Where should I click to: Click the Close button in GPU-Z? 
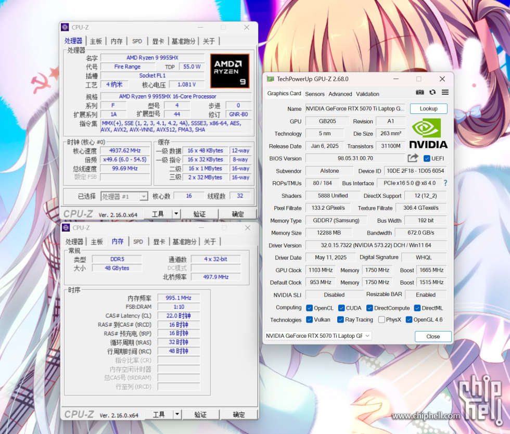(x=433, y=336)
